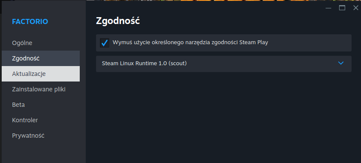
Task: Minimize the properties window
Action: tap(328, 8)
